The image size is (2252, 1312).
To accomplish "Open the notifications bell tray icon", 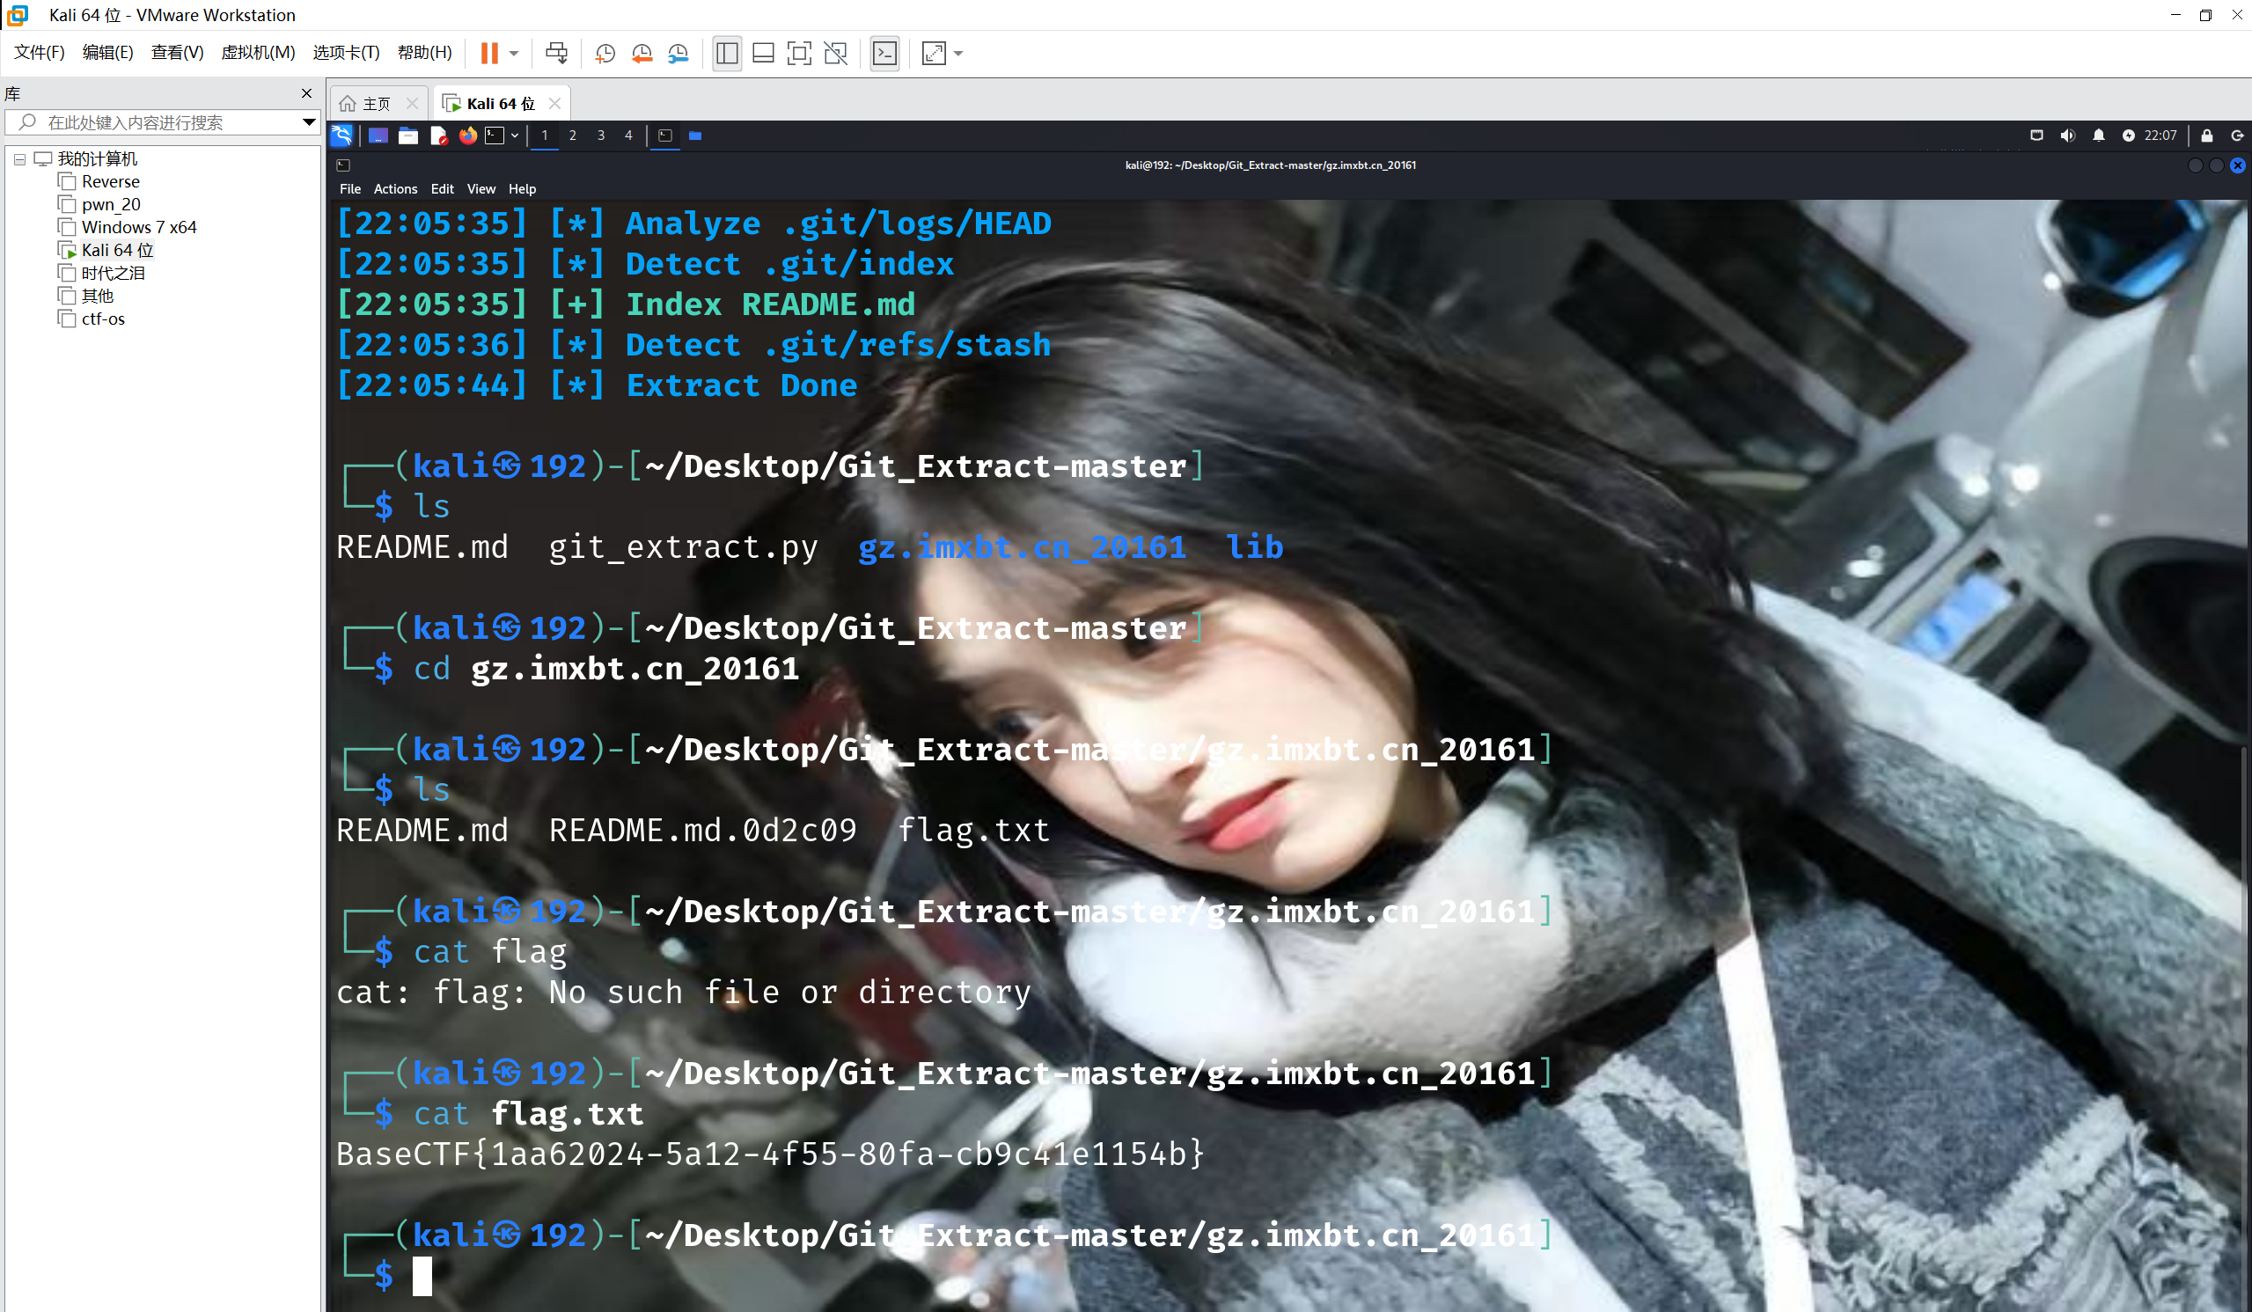I will pyautogui.click(x=2098, y=136).
